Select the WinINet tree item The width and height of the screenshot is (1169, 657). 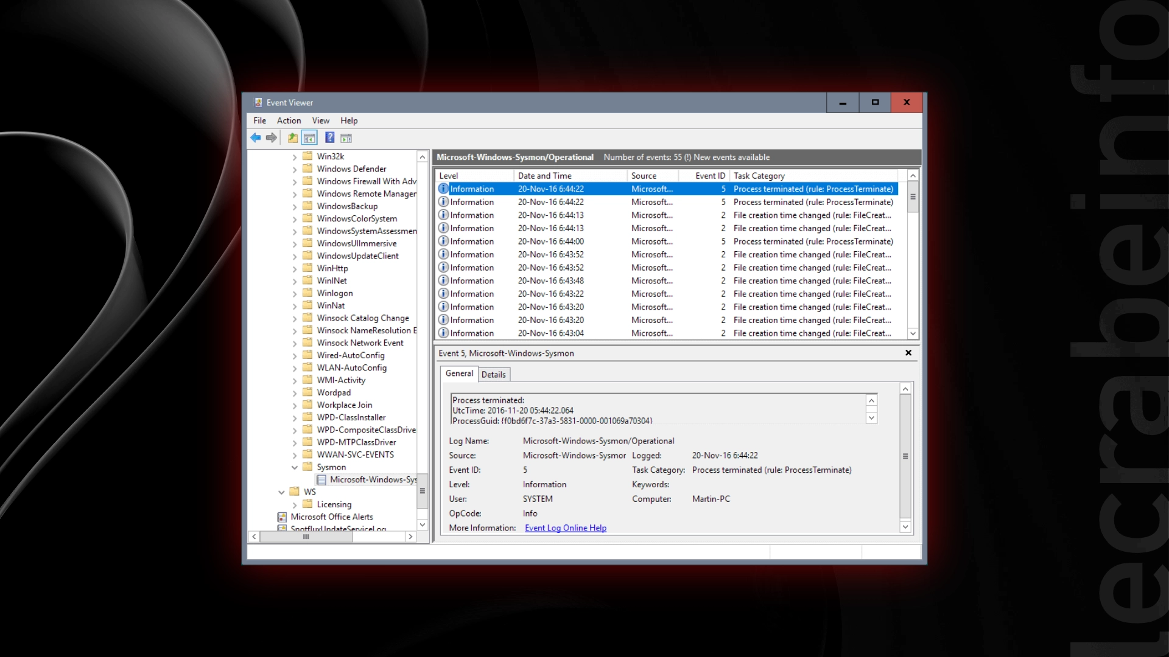(x=332, y=280)
